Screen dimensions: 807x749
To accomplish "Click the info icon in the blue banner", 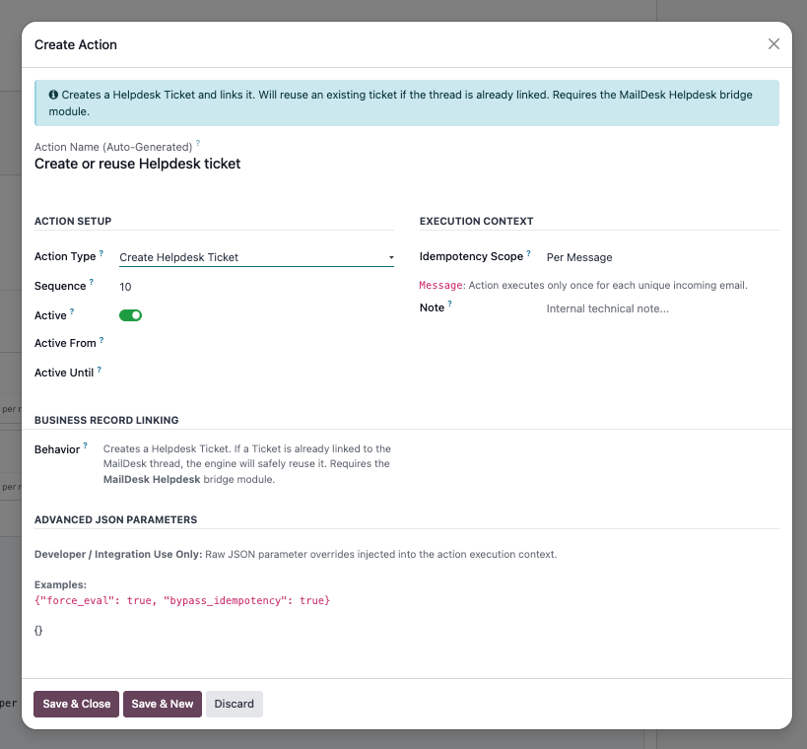I will point(53,95).
